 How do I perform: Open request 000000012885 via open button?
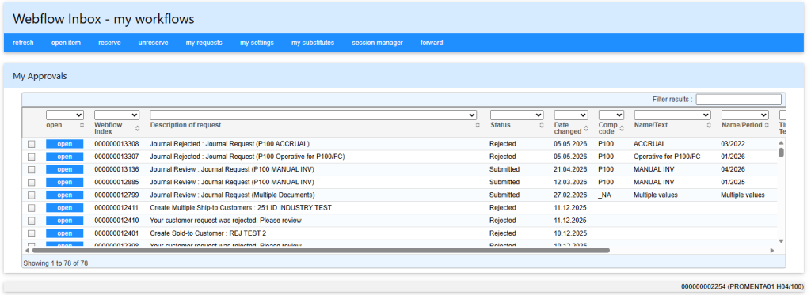(65, 183)
